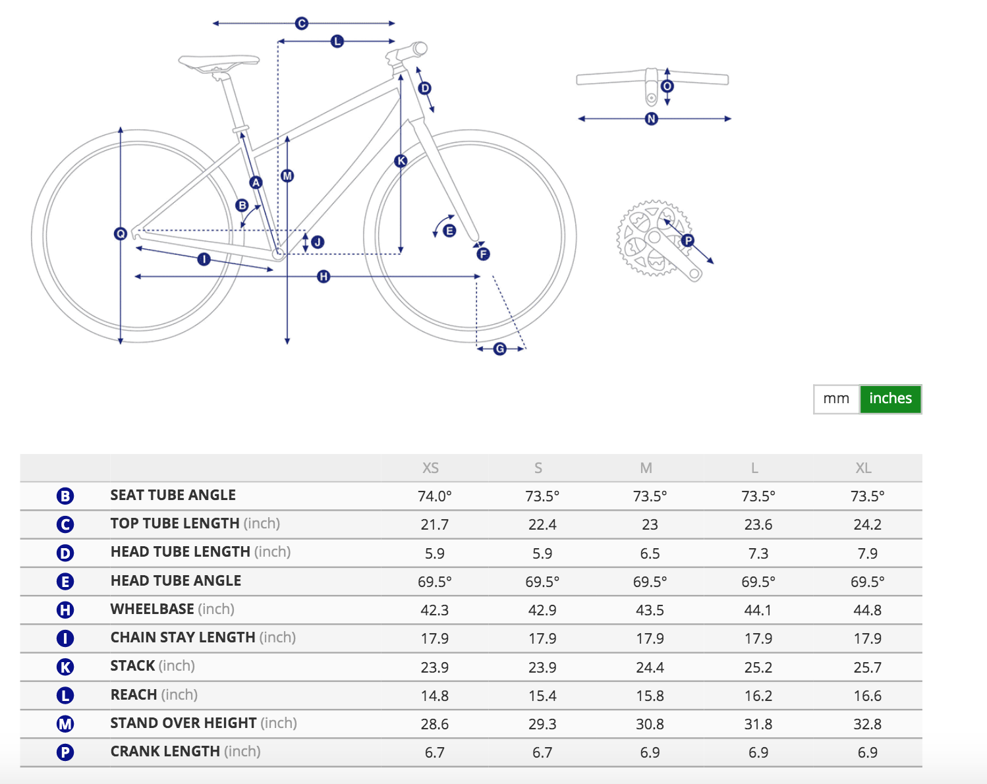This screenshot has width=987, height=784.
Task: Switch units to mm
Action: 836,399
